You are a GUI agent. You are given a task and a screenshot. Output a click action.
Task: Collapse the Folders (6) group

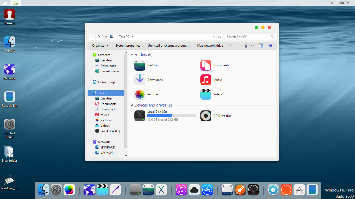tap(132, 55)
